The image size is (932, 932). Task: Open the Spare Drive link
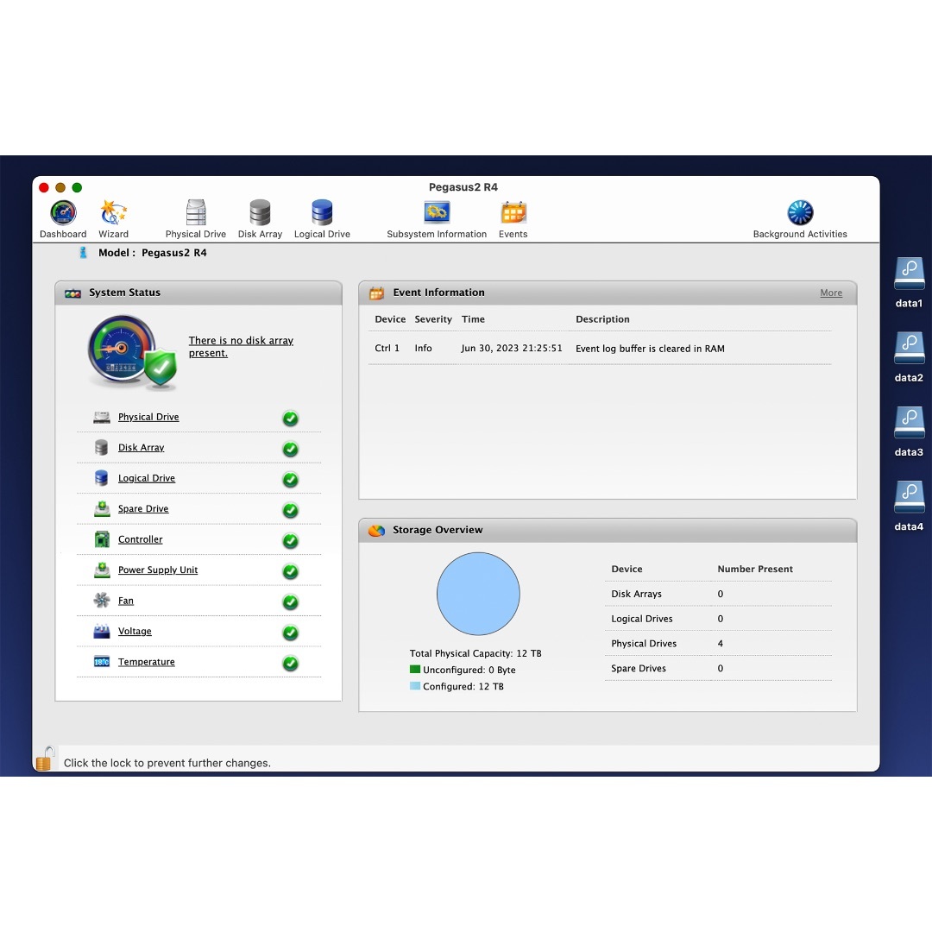tap(143, 509)
